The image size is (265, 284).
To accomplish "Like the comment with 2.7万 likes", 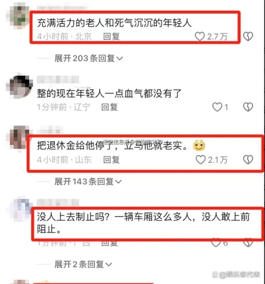I will tap(200, 36).
